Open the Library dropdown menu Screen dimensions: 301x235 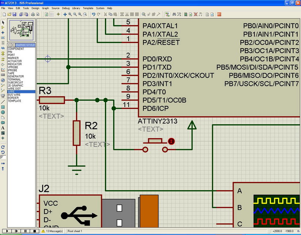click(x=76, y=8)
